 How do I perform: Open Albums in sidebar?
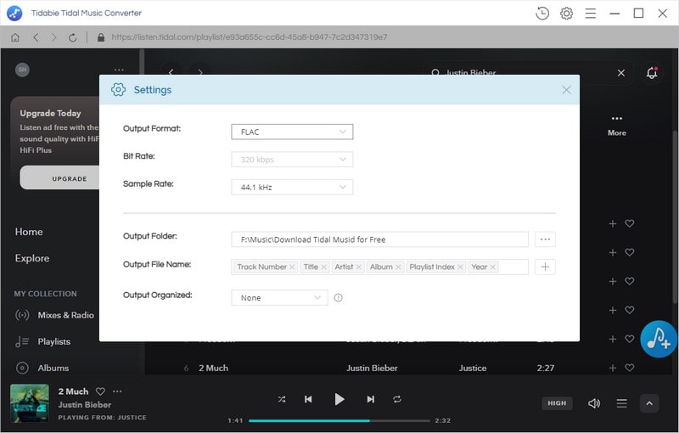[x=42, y=368]
